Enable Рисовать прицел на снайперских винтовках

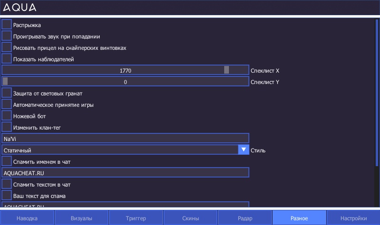pyautogui.click(x=7, y=47)
